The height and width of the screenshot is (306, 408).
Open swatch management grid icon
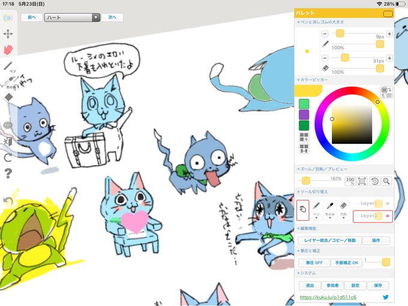click(304, 149)
